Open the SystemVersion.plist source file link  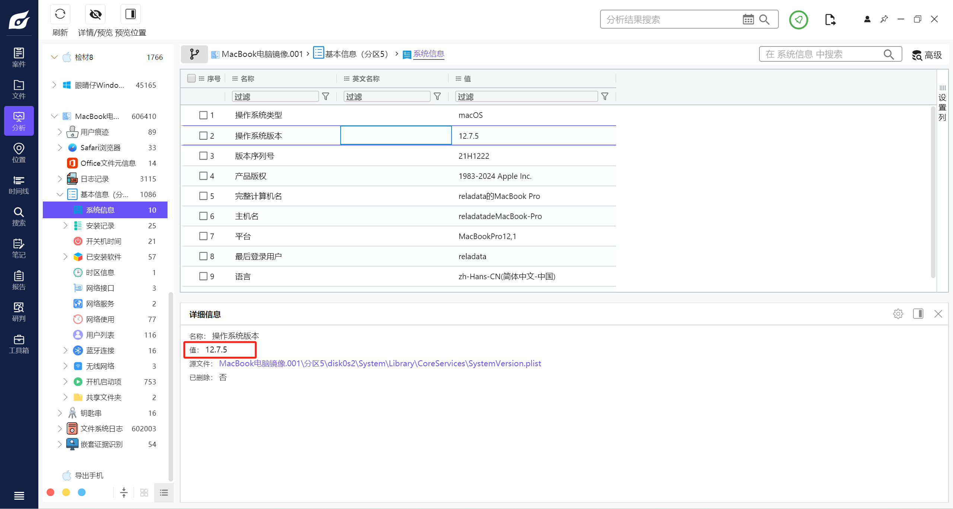click(380, 364)
